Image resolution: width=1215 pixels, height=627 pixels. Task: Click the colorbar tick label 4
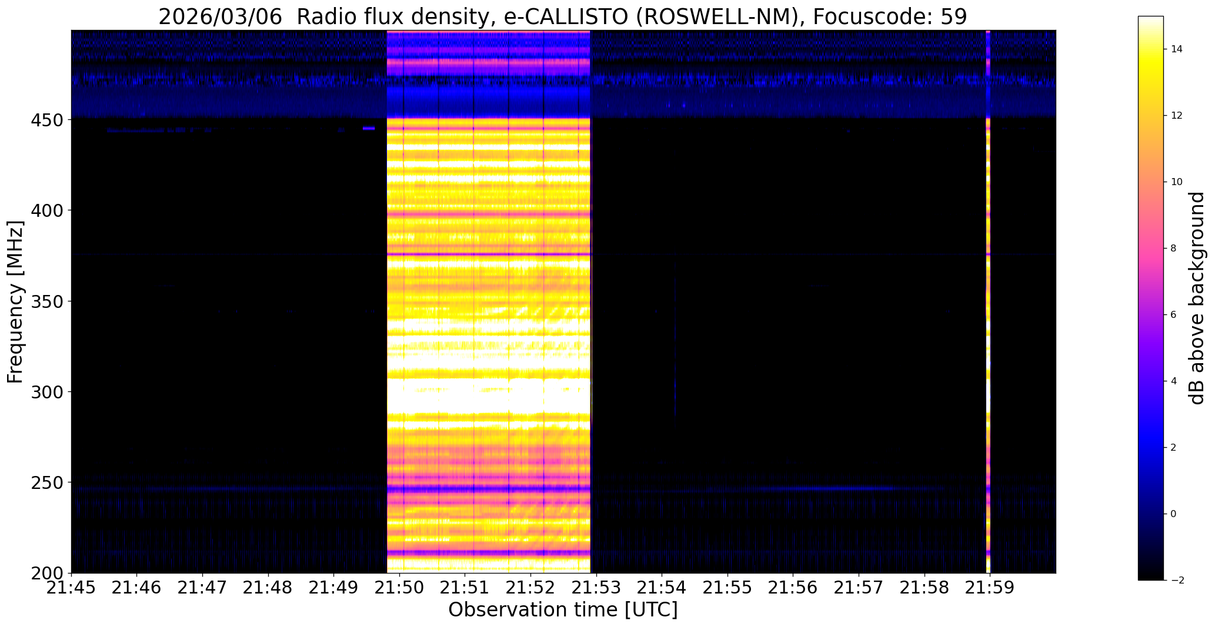point(1174,381)
